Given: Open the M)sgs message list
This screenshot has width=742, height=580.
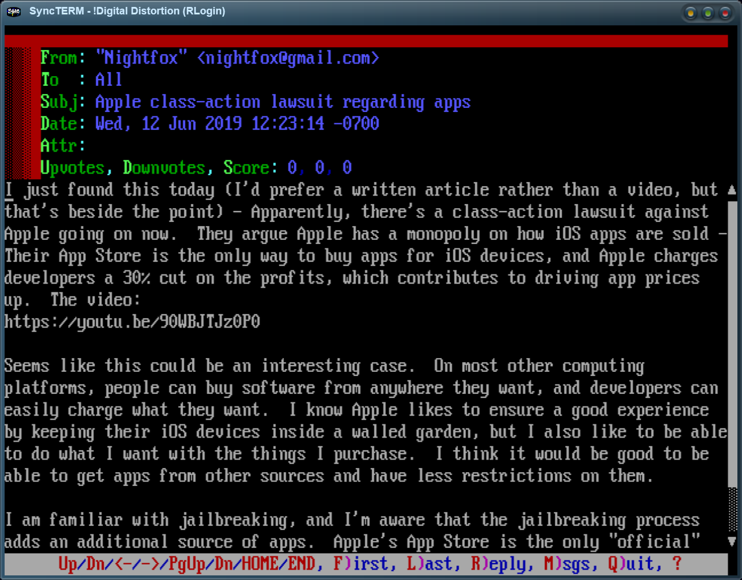Looking at the screenshot, I should click(567, 564).
